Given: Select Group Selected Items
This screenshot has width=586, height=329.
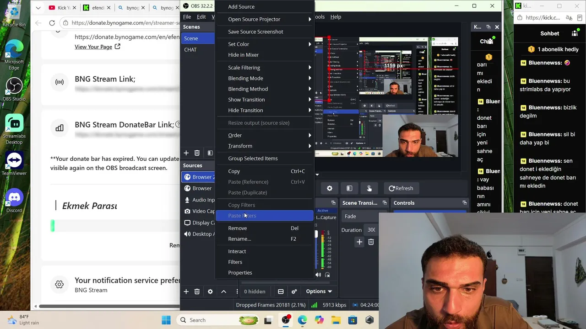Looking at the screenshot, I should [x=265, y=159].
